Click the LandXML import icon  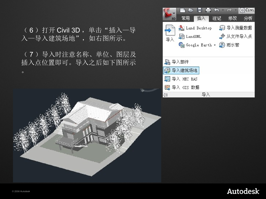tap(182, 36)
